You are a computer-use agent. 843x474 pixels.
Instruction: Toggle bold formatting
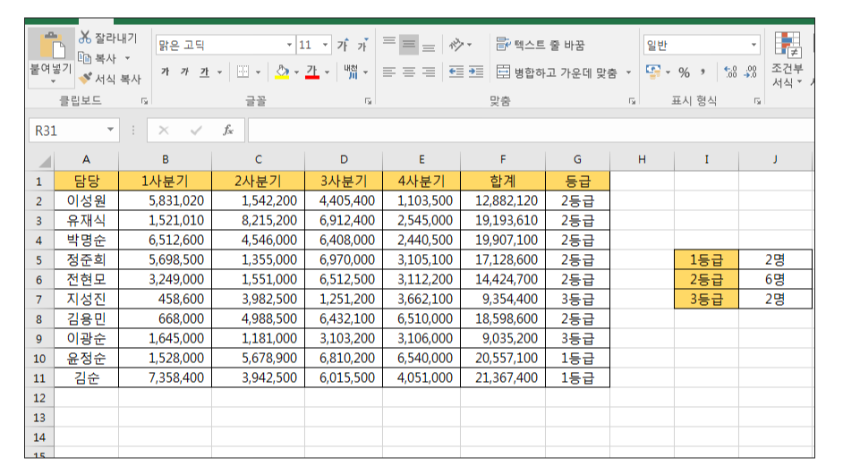pyautogui.click(x=166, y=72)
